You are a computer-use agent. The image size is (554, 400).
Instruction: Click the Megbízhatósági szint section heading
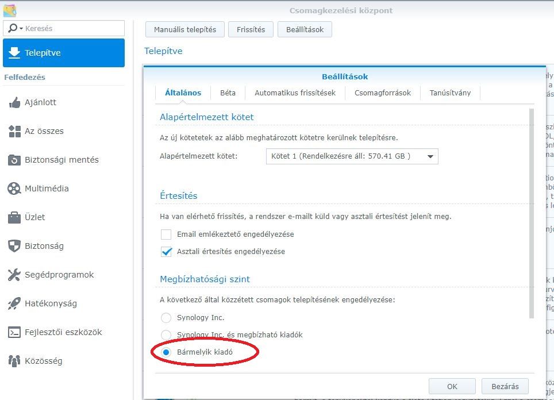(x=205, y=279)
